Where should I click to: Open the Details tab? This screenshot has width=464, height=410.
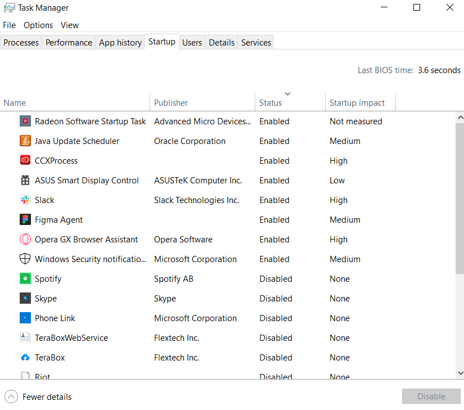click(x=222, y=43)
